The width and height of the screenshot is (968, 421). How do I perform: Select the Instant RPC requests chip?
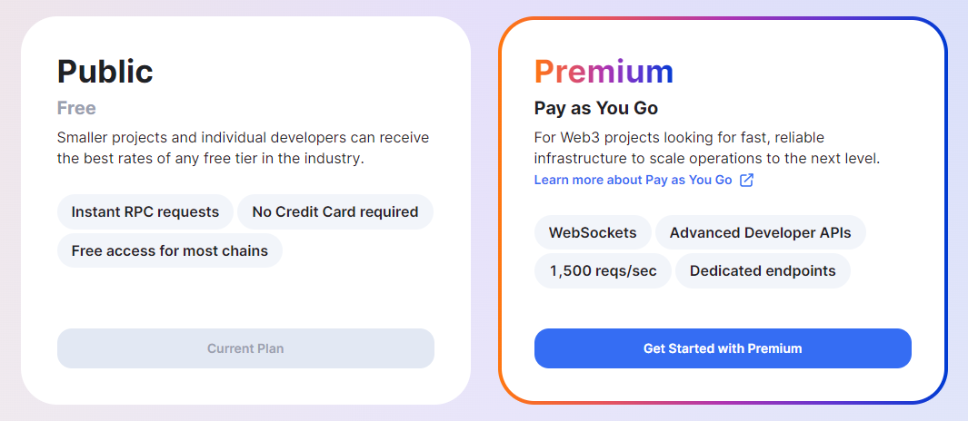click(145, 212)
